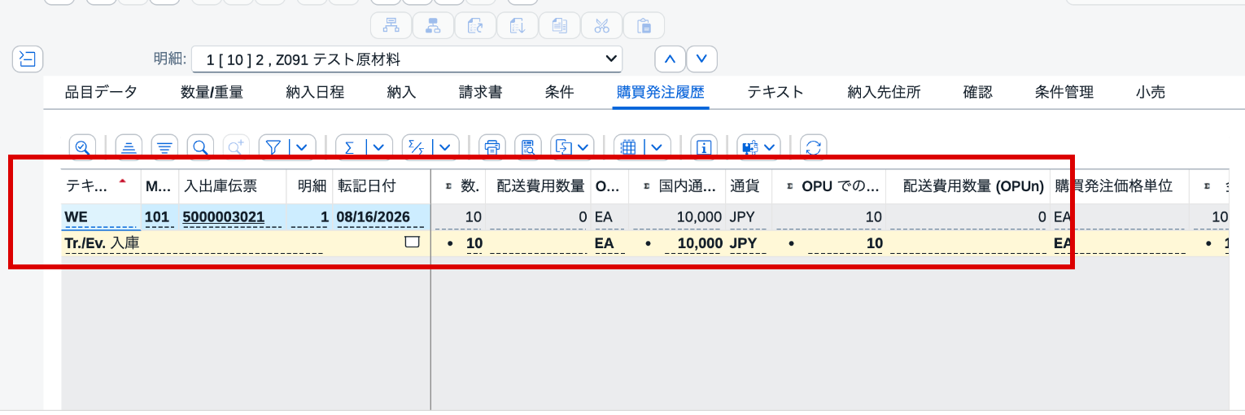Switch to the 数量/重量 tab
The height and width of the screenshot is (415, 1245).
212,93
